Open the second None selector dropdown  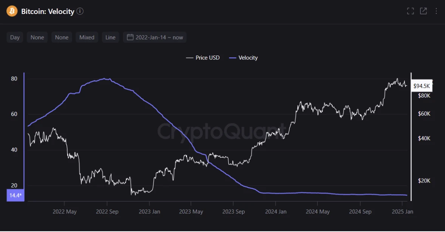click(x=62, y=37)
